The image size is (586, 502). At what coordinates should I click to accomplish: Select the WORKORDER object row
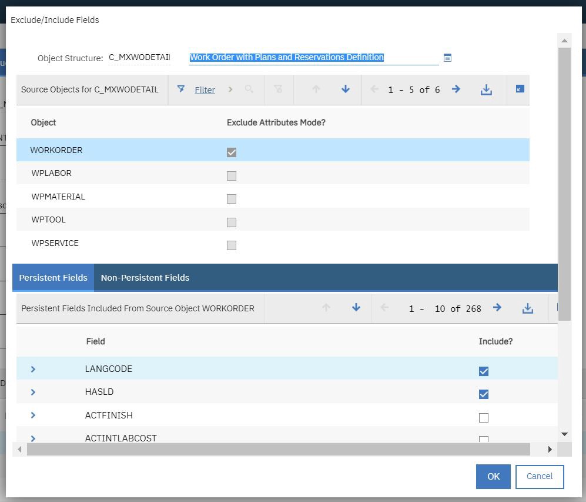coord(273,150)
